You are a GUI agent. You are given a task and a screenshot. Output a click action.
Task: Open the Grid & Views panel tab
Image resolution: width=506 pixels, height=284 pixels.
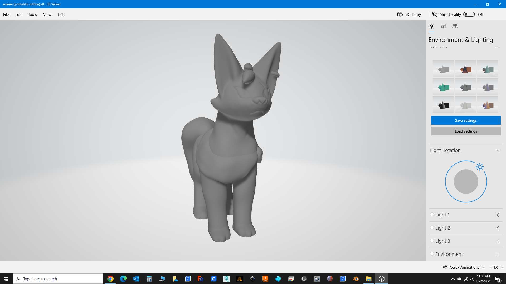click(x=455, y=26)
